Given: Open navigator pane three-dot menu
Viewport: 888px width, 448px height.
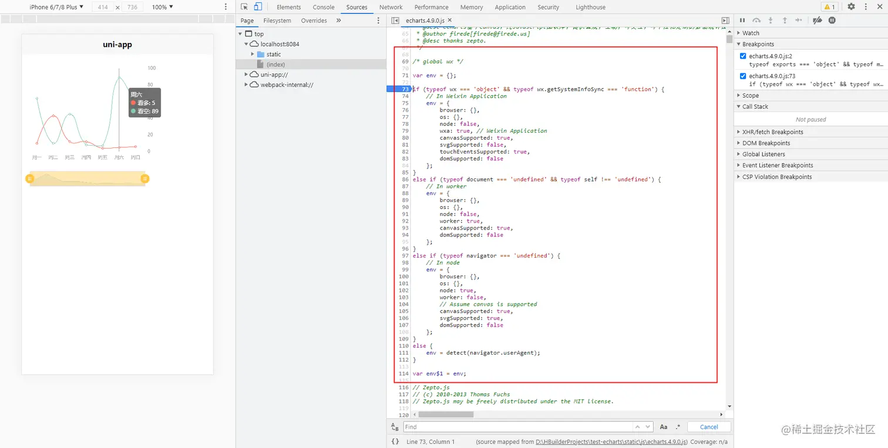Looking at the screenshot, I should click(378, 21).
